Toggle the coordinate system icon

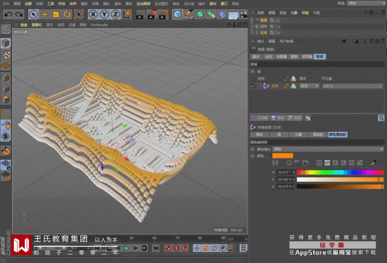(127, 15)
